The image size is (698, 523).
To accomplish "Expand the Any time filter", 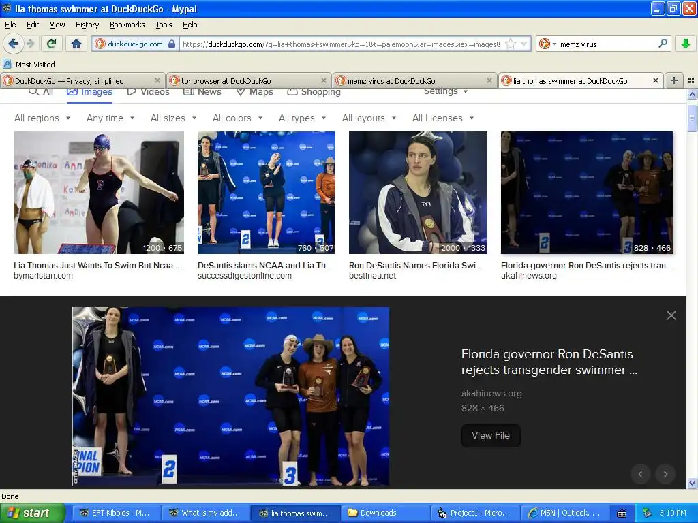I will tap(110, 118).
